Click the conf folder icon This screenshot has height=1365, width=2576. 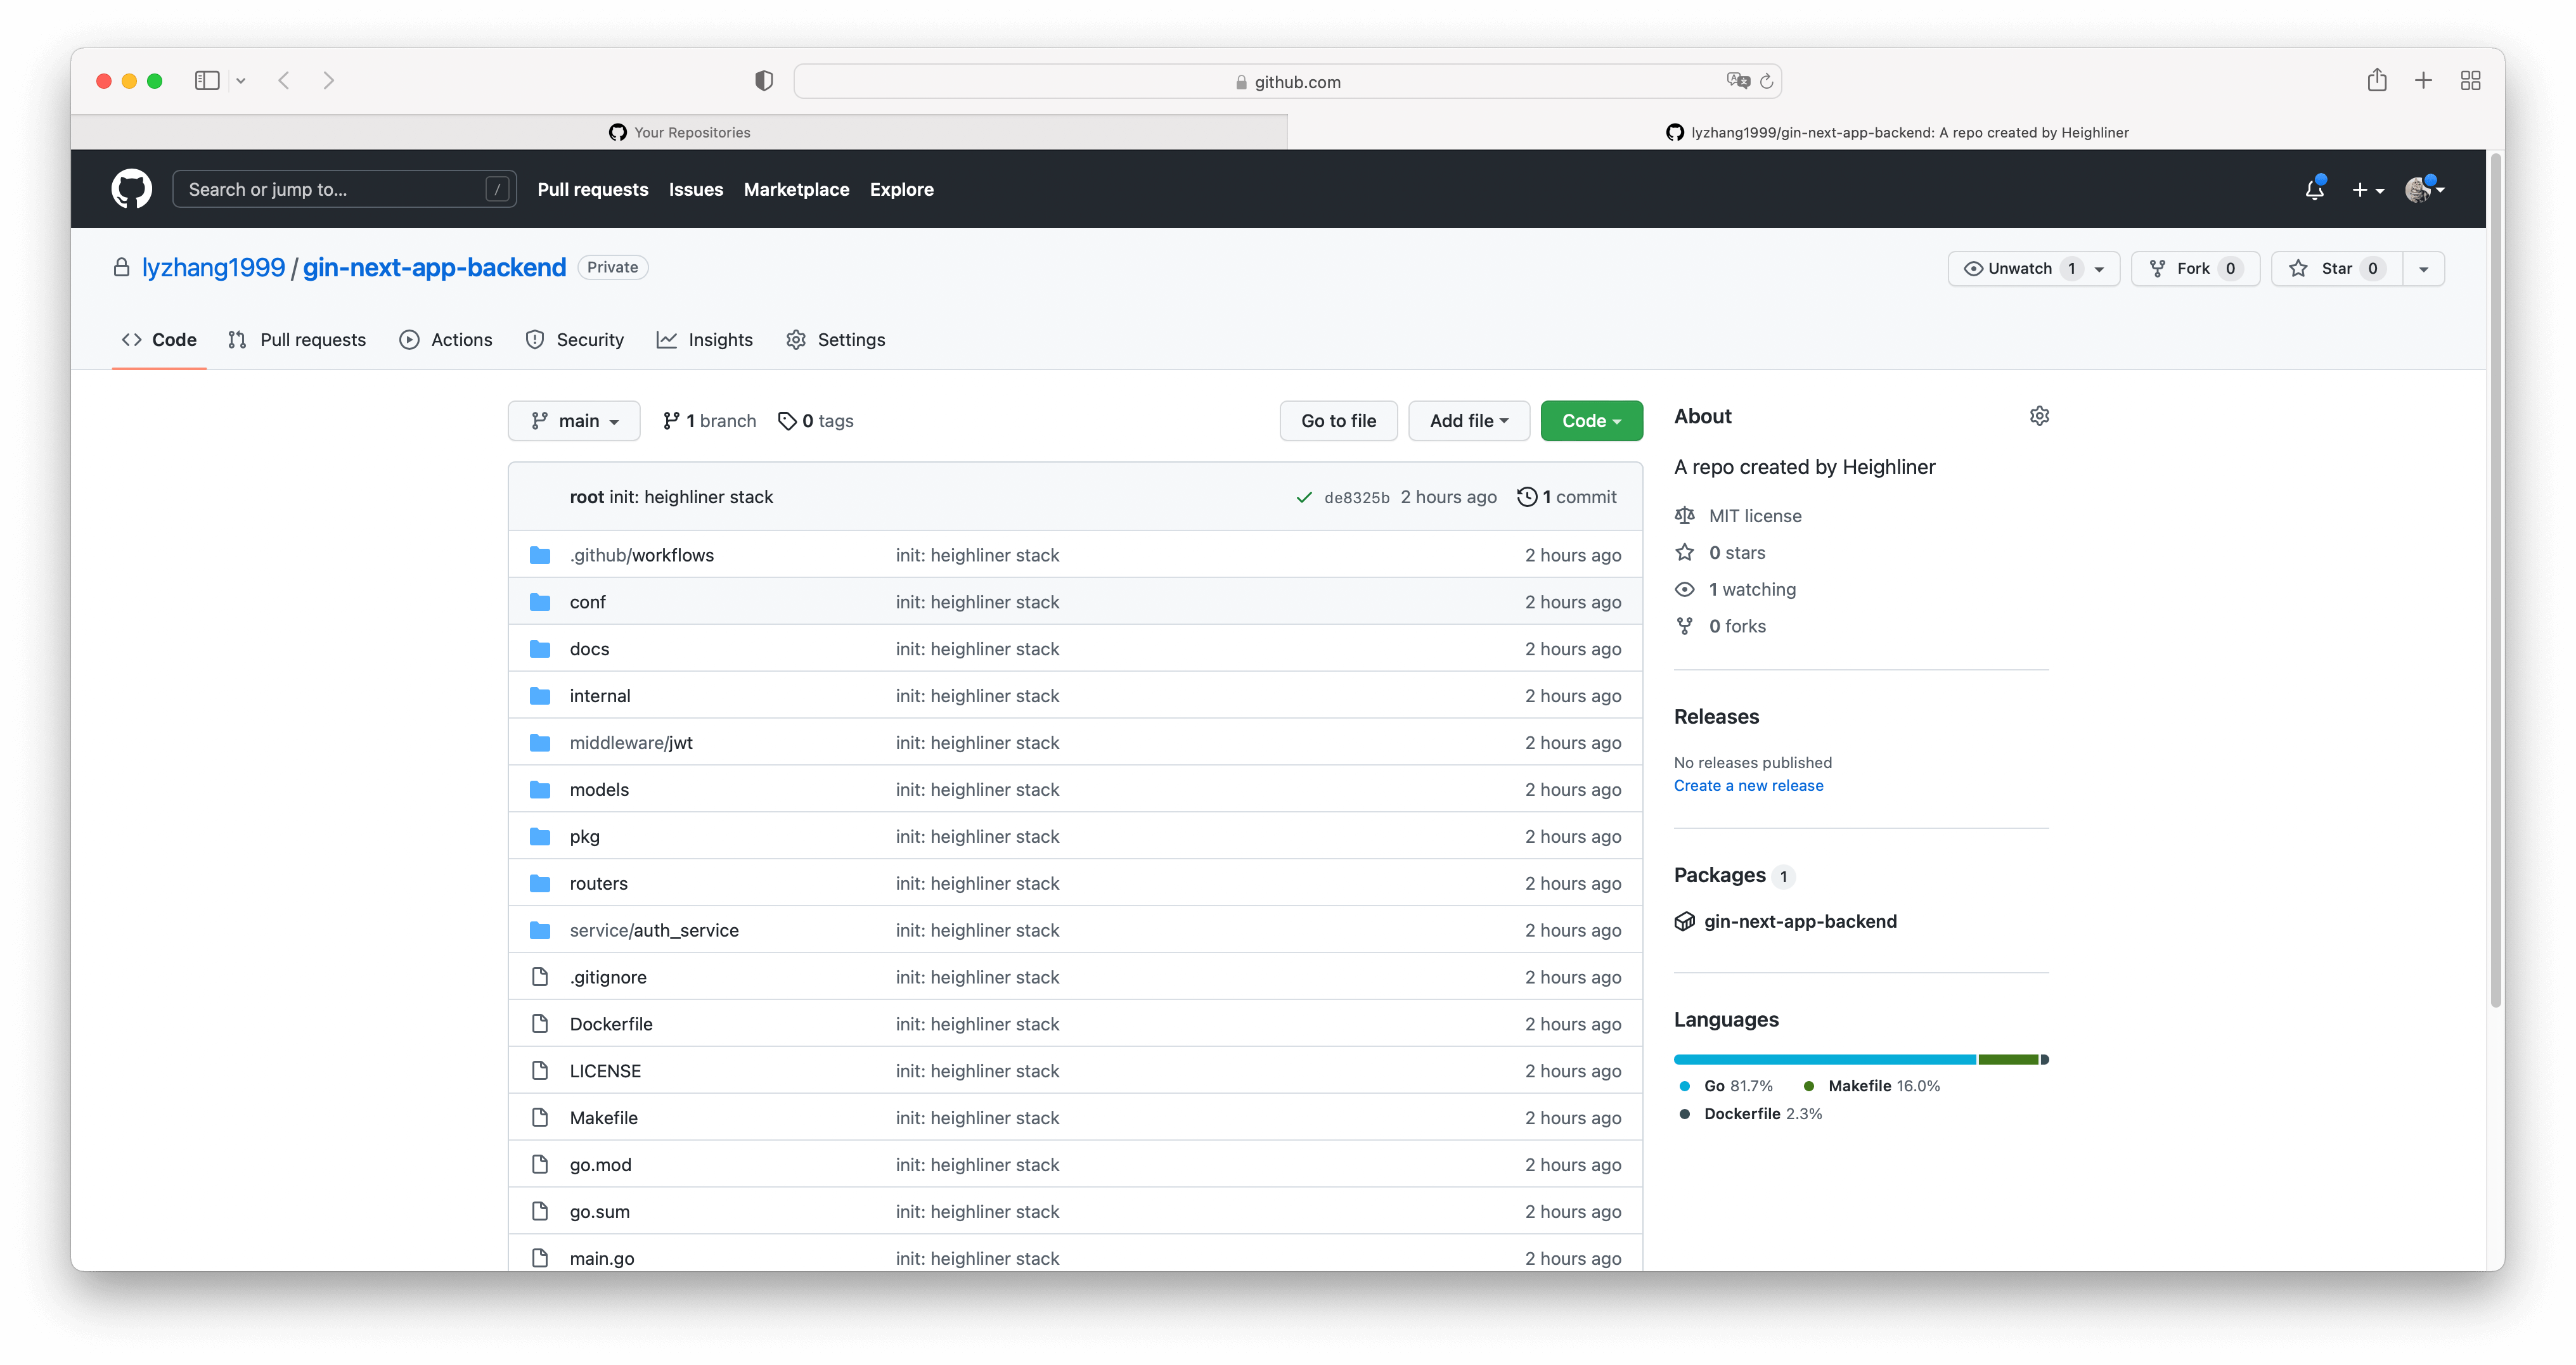click(540, 602)
